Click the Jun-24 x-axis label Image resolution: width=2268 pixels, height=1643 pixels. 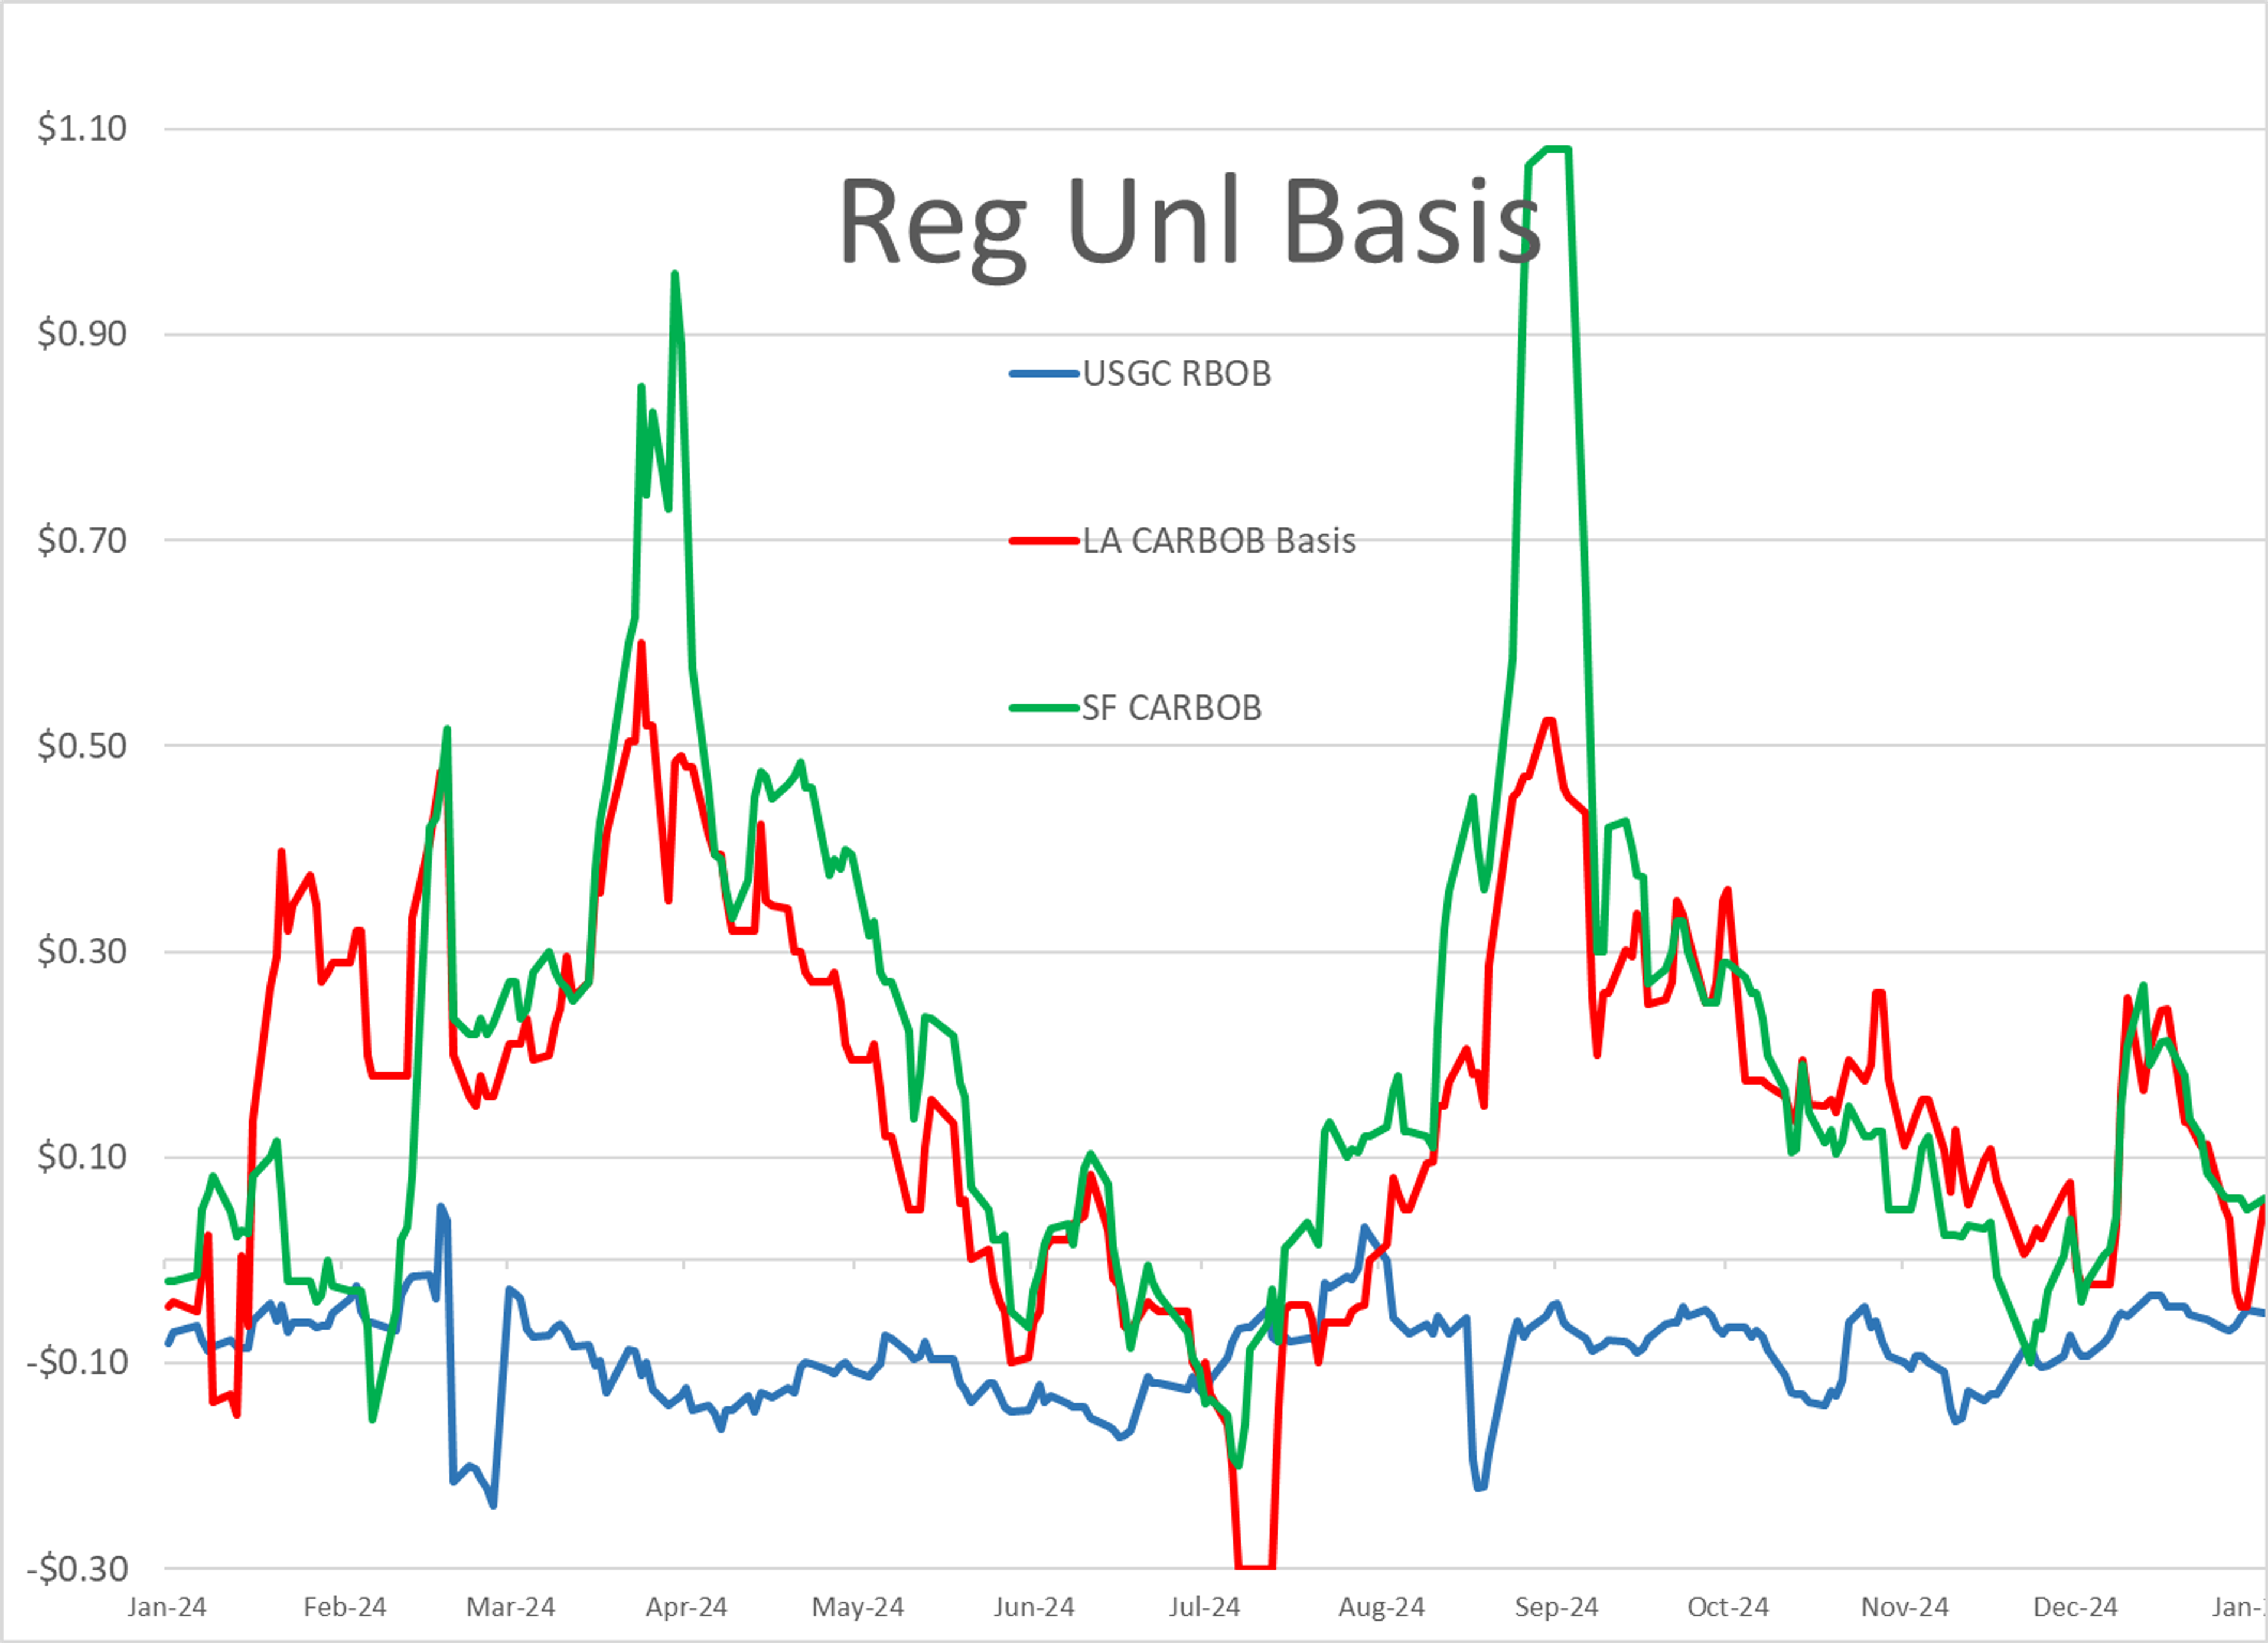[x=1034, y=1607]
